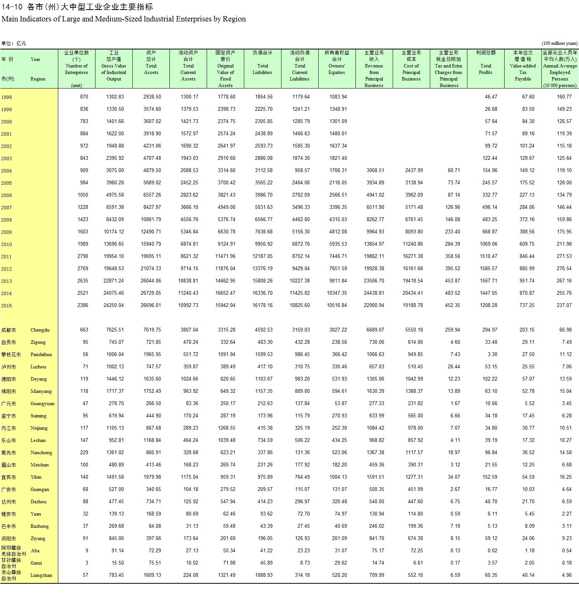Viewport: 579px width, 596px height.
Task: Select the 'Liangshan' region label
Action: pyautogui.click(x=41, y=575)
